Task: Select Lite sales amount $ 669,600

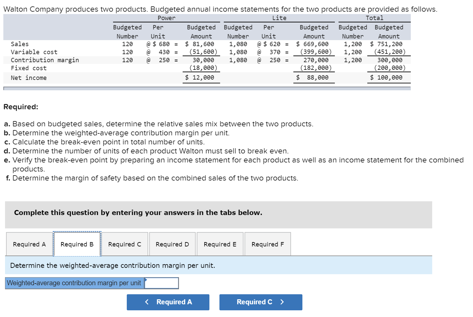Action: tap(312, 44)
